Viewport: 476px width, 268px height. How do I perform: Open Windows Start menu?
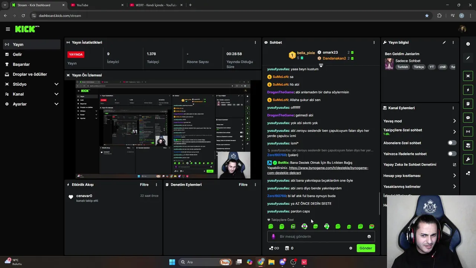tap(172, 262)
